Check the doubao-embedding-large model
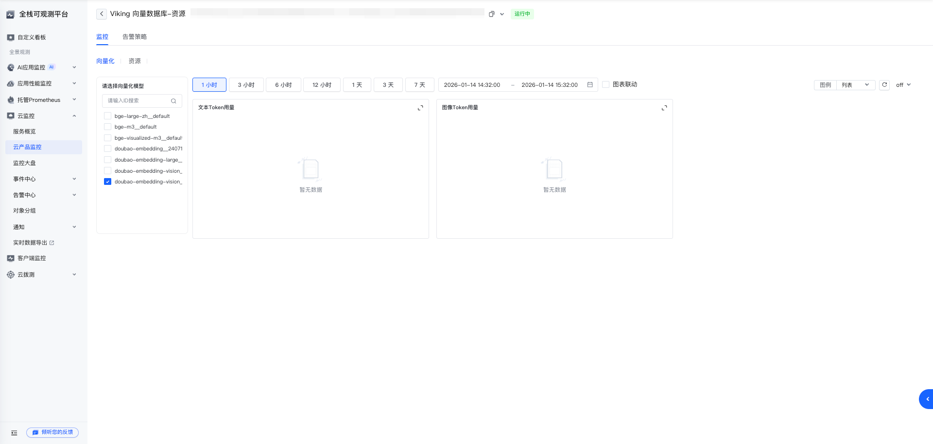Screen dimensions: 933x444 click(108, 160)
